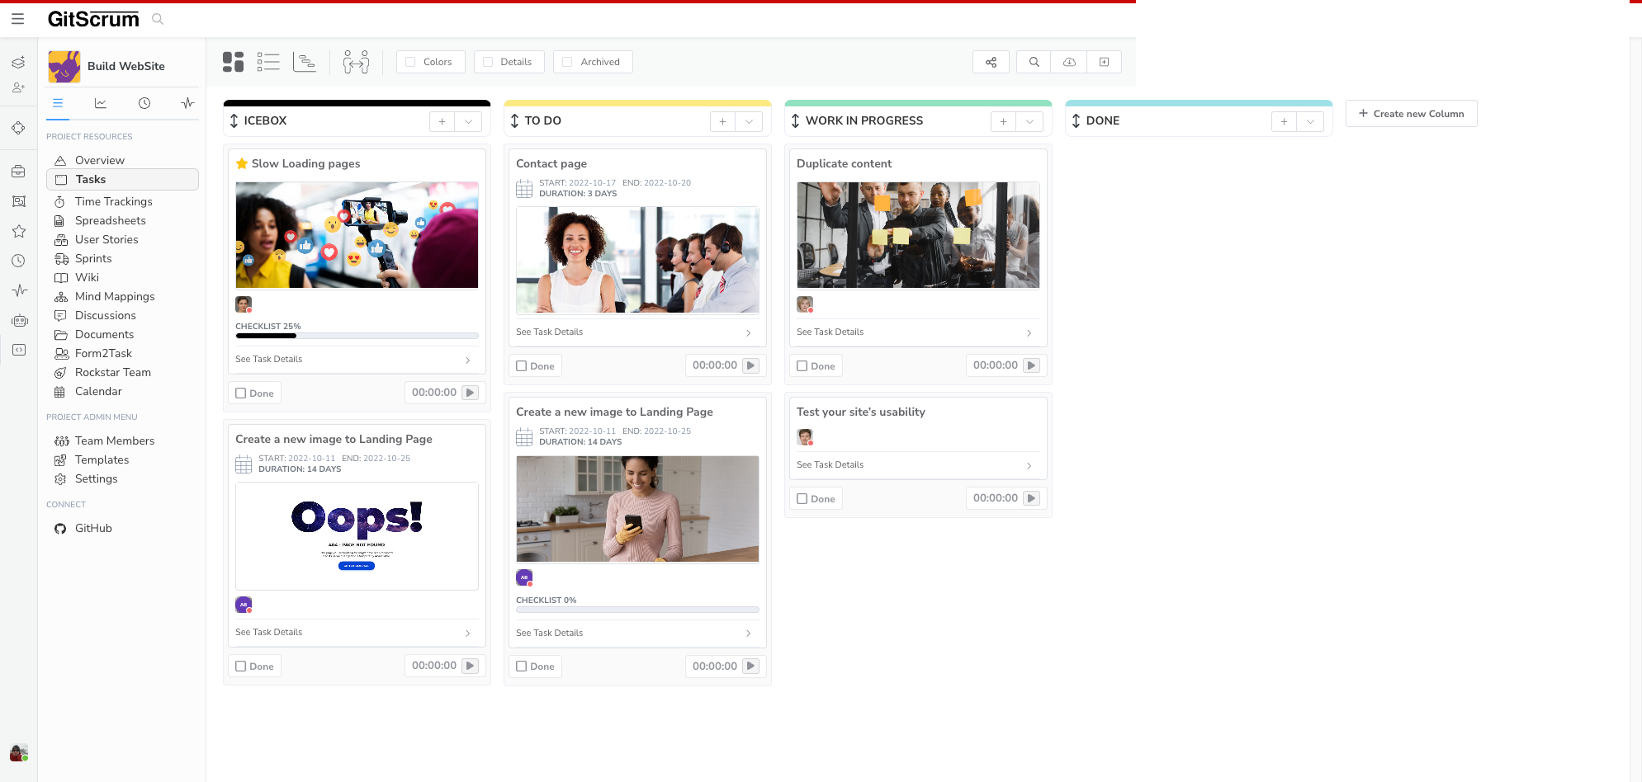This screenshot has height=782, width=1642.
Task: Switch to board view in the toolbar
Action: pyautogui.click(x=233, y=61)
